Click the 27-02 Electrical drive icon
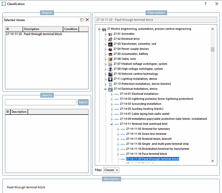The height and width of the screenshot is (193, 222). point(110,39)
